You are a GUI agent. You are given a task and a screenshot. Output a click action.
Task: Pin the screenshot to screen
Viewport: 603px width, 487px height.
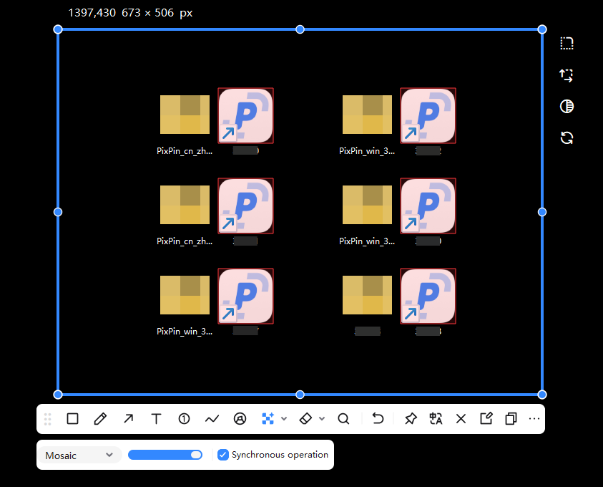(x=411, y=418)
